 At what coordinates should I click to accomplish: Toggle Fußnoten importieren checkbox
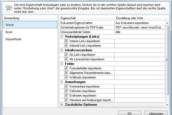66,91
